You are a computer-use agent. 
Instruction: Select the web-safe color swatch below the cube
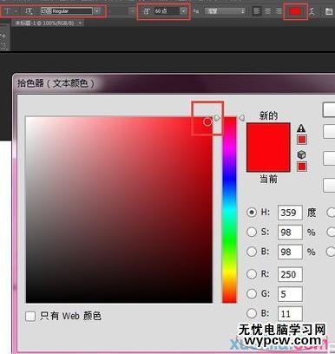point(302,167)
